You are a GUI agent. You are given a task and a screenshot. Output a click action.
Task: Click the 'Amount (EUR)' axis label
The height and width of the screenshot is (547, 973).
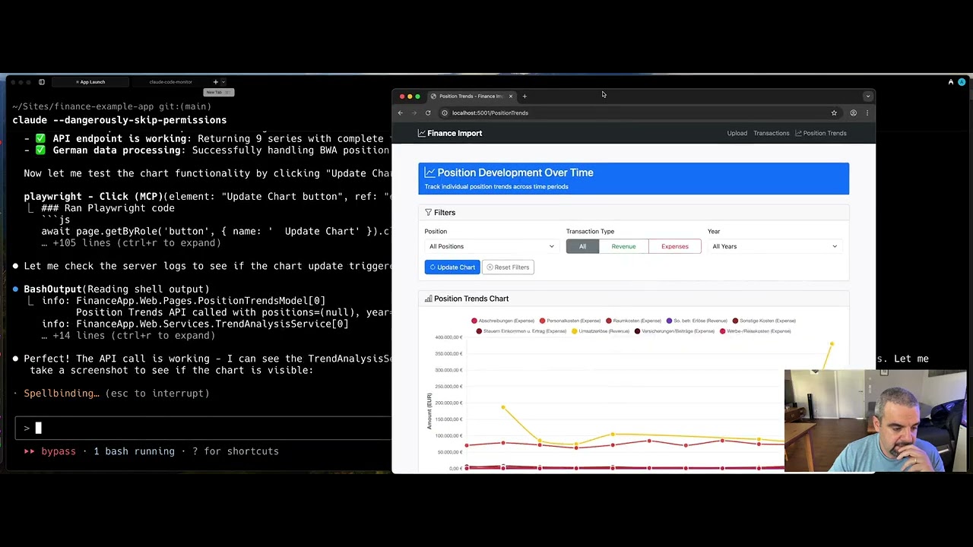point(429,411)
